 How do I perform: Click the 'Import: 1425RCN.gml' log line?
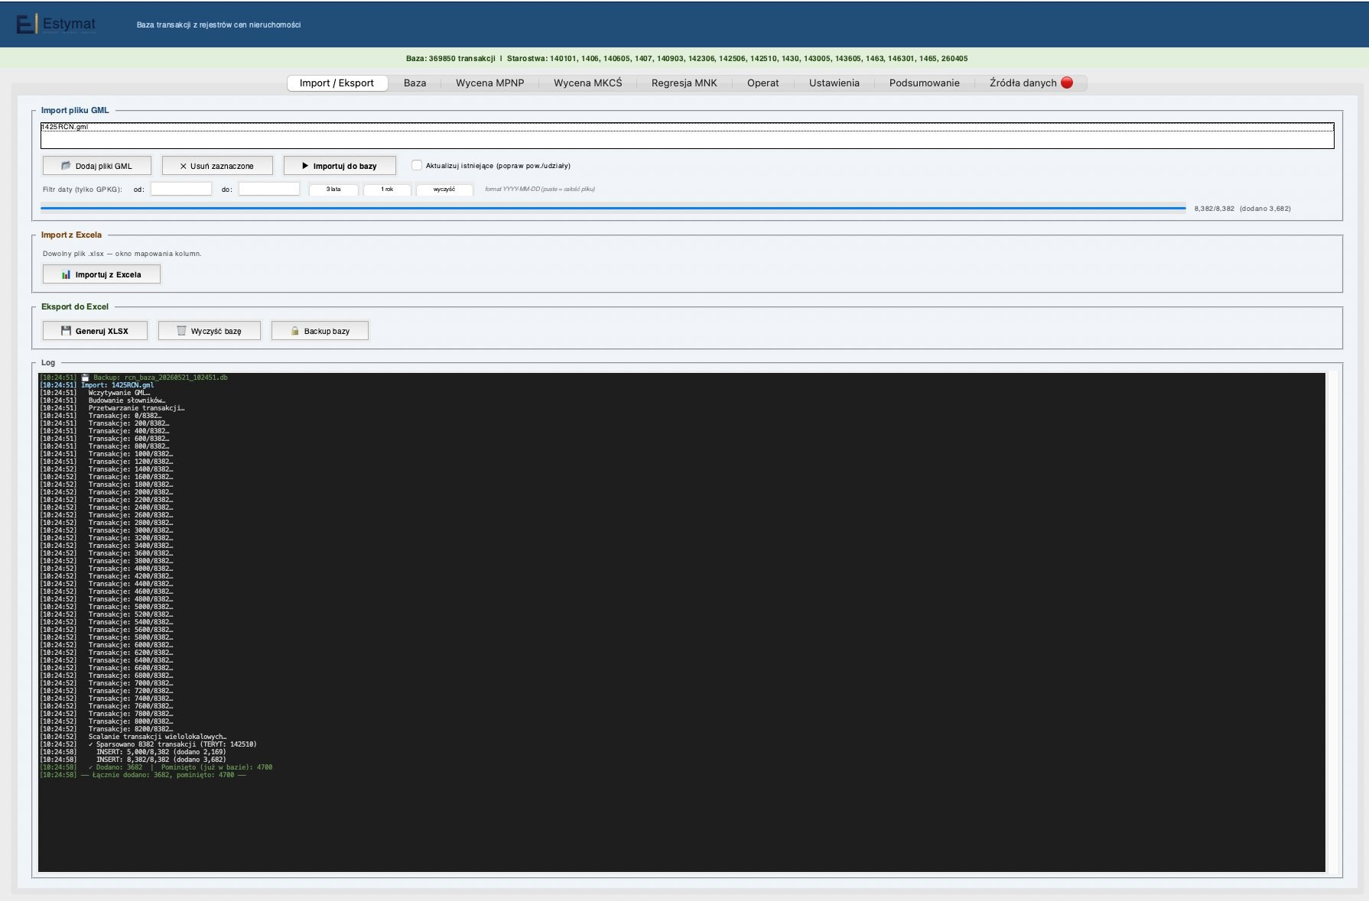[97, 385]
